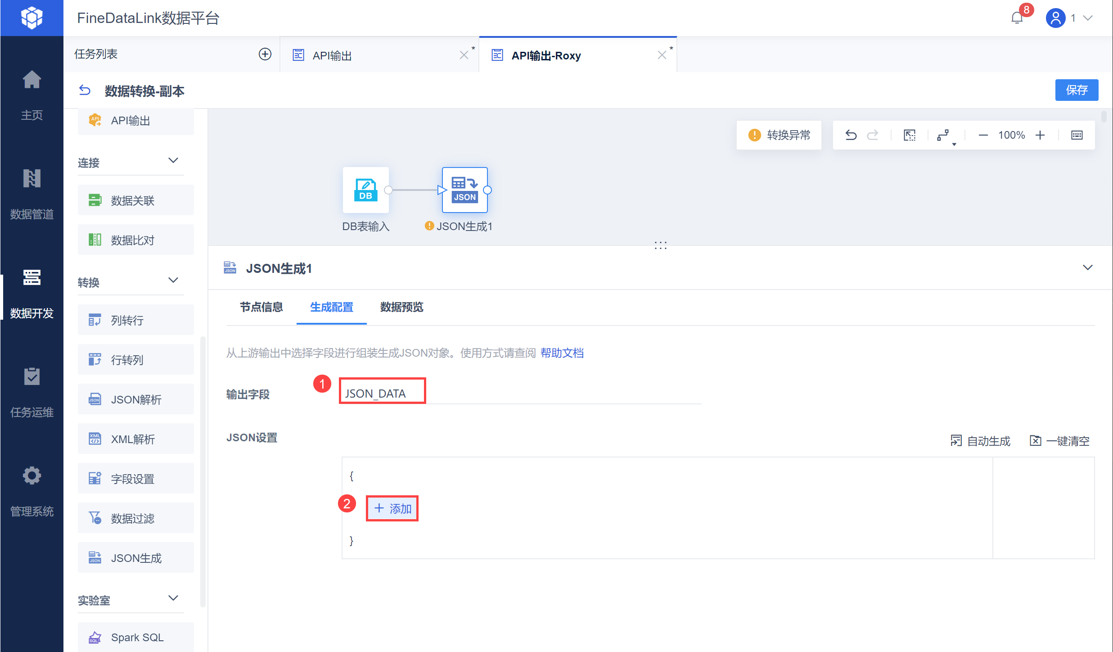1113x652 pixels.
Task: Click the 转换异常 warning button
Action: [779, 135]
